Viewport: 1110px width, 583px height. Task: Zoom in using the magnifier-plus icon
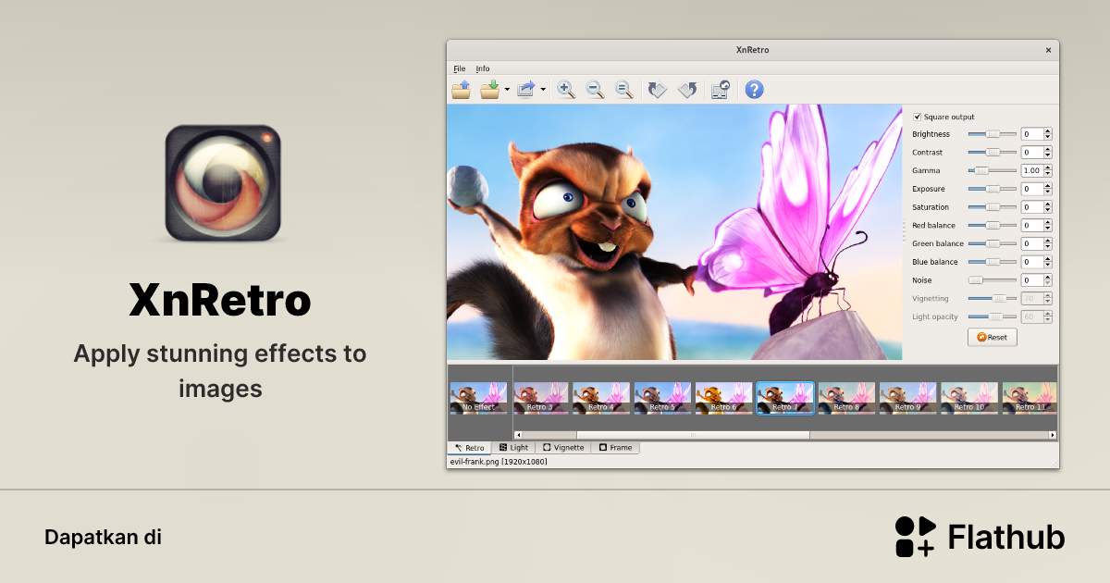565,90
